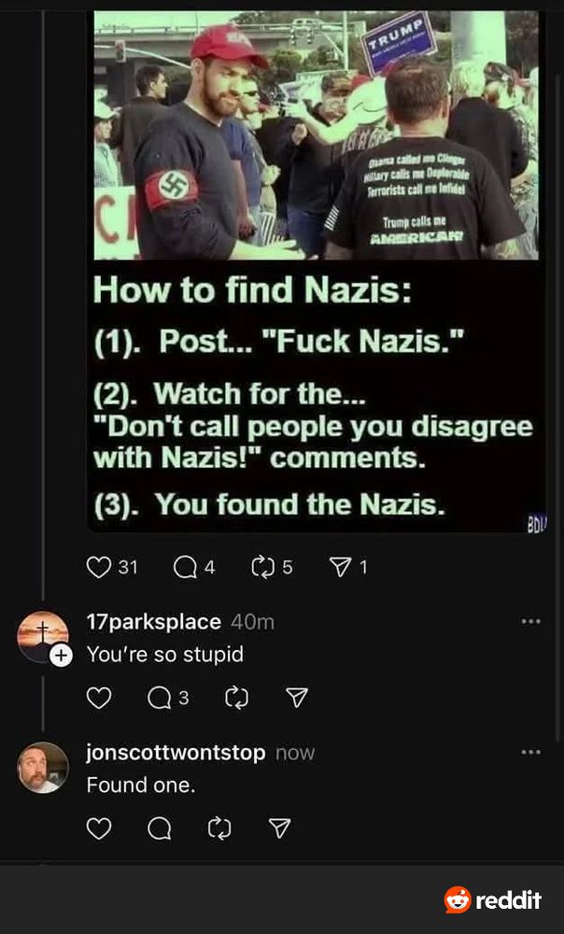
Task: Open overflow menu on jonscottwontstop's comment
Action: coord(529,752)
